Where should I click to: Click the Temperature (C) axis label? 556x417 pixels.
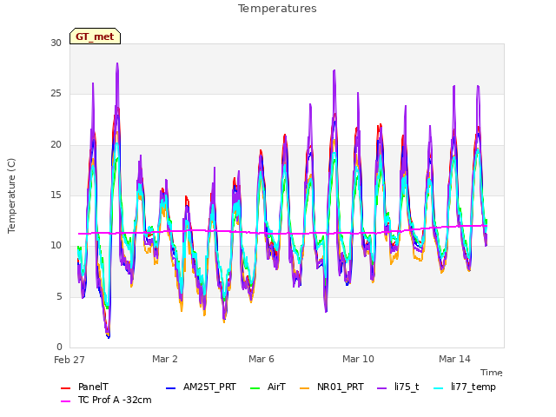pos(11,195)
